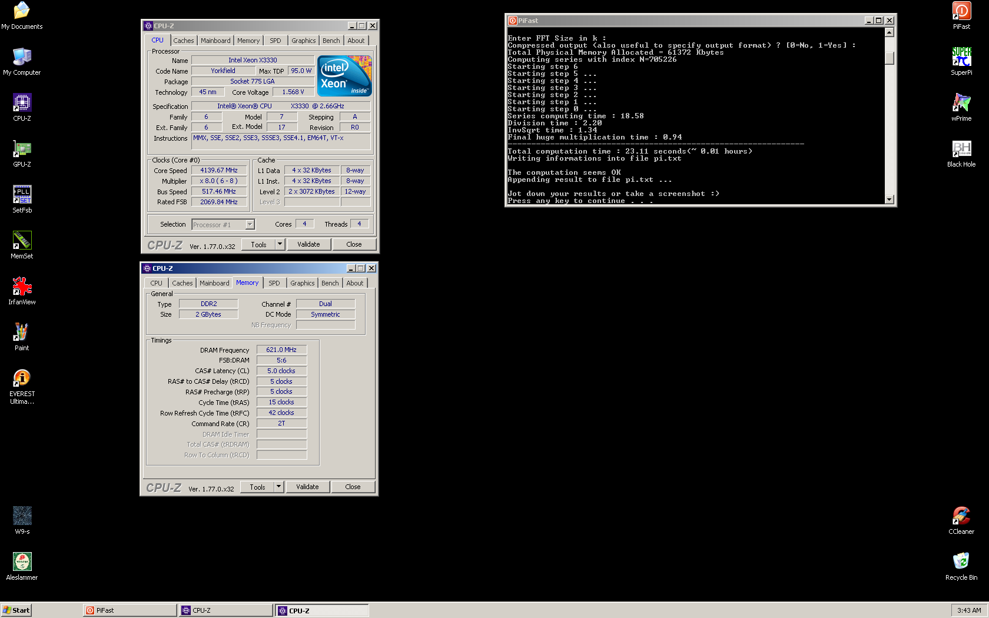Open wPrime desktop shortcut
989x618 pixels.
[x=961, y=107]
